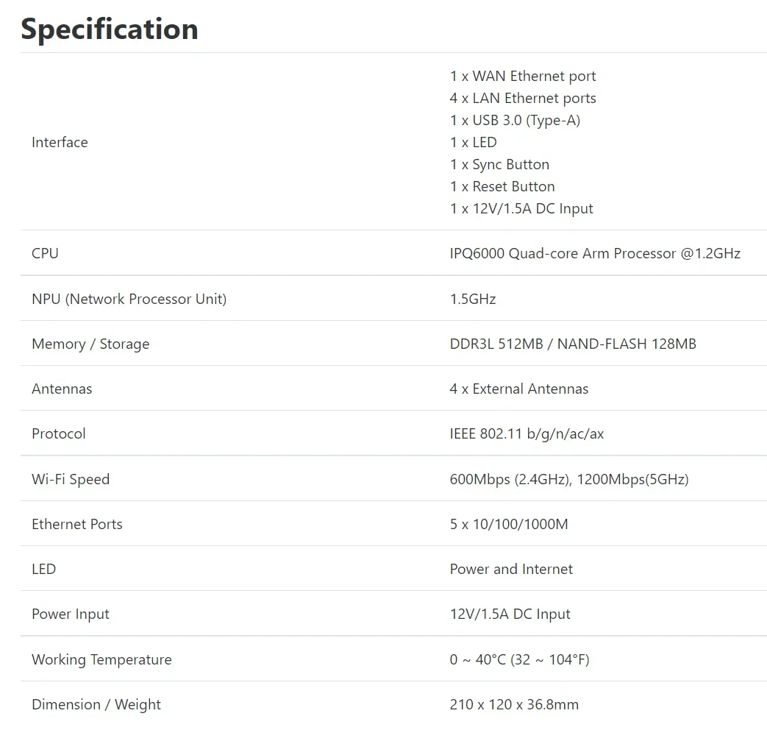Click the Antennas row label
Viewport: 767px width, 730px height.
pos(62,389)
